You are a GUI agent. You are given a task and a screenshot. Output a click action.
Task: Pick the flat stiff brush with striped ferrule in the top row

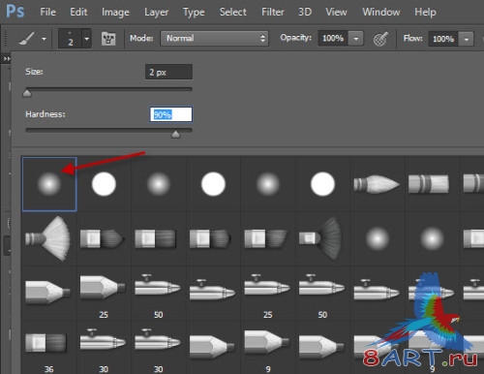tap(429, 184)
